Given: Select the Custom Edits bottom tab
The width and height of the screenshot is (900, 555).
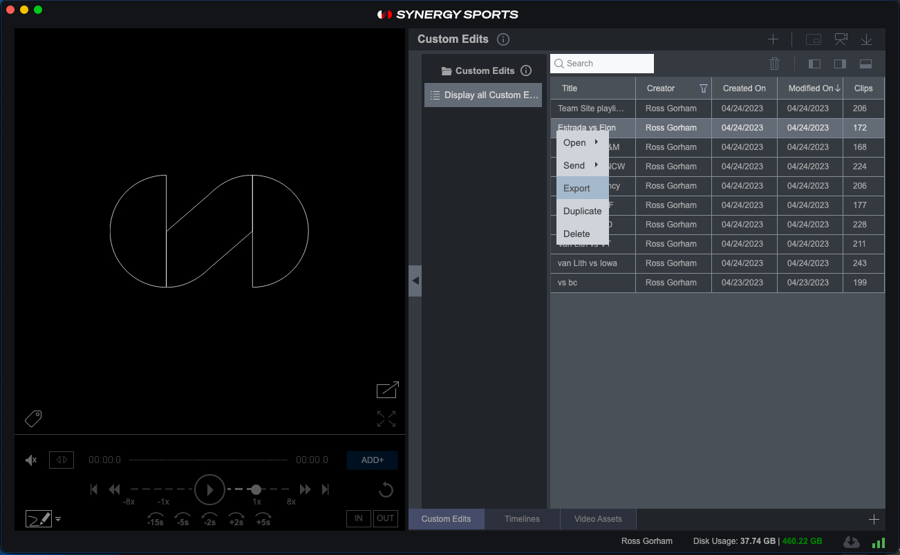Looking at the screenshot, I should coord(447,519).
